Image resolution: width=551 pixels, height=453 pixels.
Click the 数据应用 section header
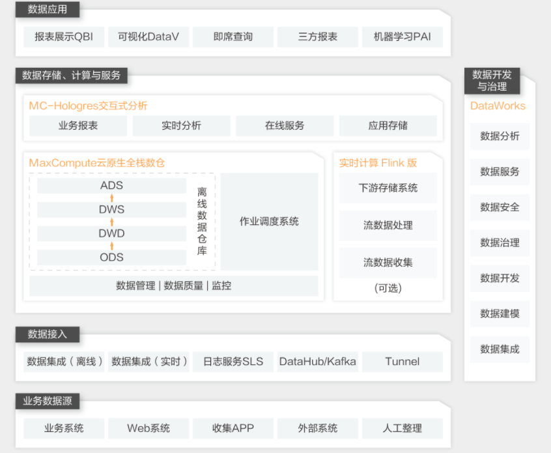point(48,10)
